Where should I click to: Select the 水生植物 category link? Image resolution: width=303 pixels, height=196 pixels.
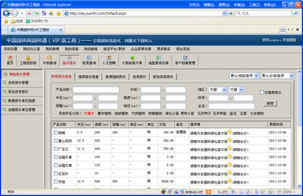click(256, 113)
